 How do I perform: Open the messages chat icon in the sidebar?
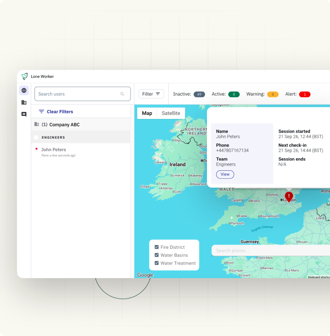pos(24,114)
